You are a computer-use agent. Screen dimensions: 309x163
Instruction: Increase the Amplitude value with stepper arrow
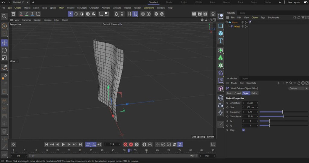click(x=257, y=103)
